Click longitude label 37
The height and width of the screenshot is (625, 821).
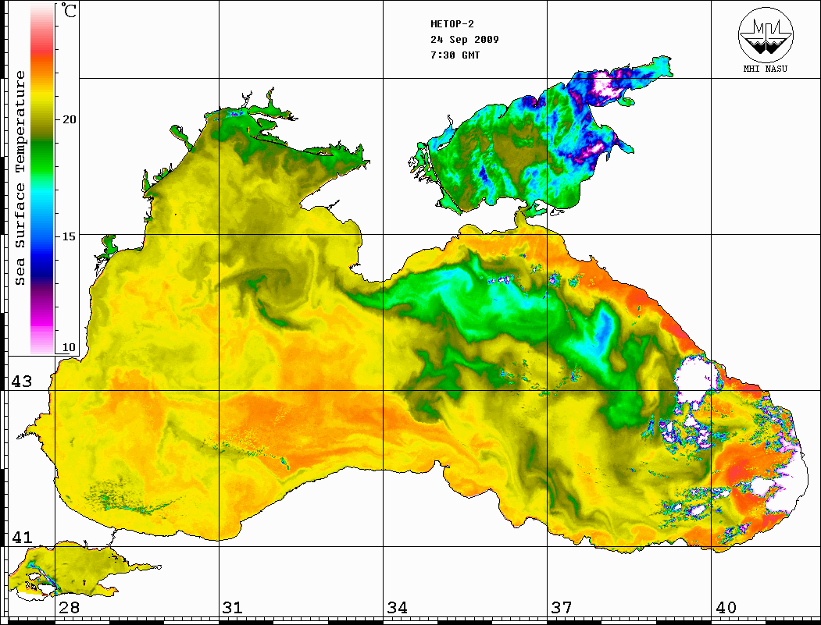[x=562, y=607]
